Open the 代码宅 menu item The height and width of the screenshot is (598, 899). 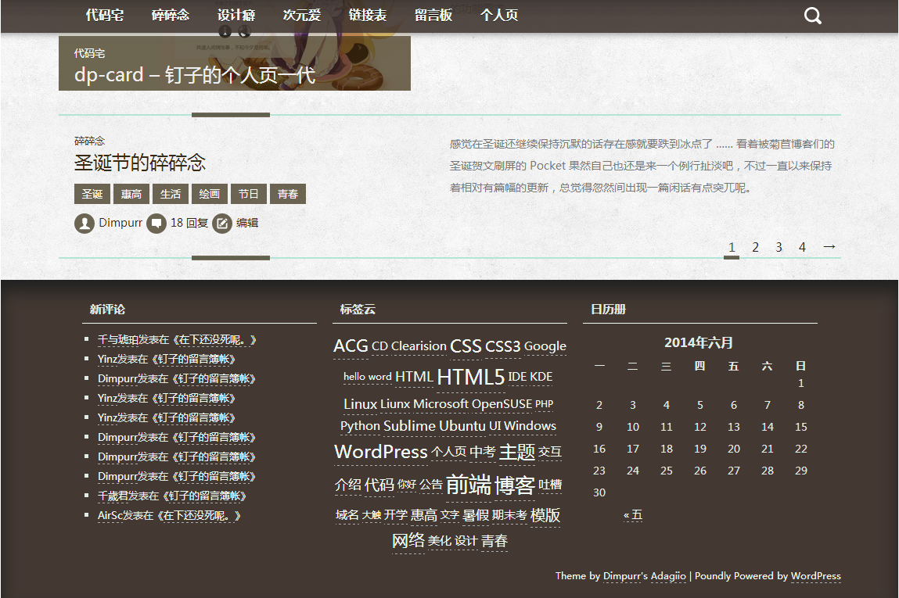pos(105,15)
